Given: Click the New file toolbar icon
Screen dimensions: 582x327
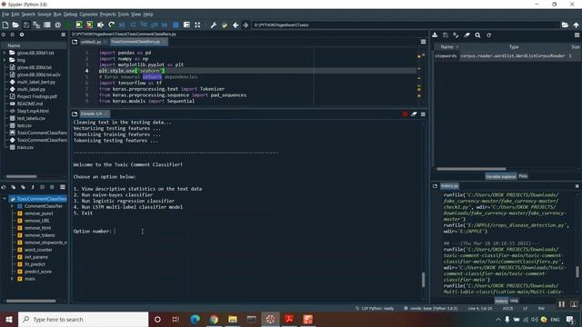Looking at the screenshot, I should pyautogui.click(x=5, y=25).
